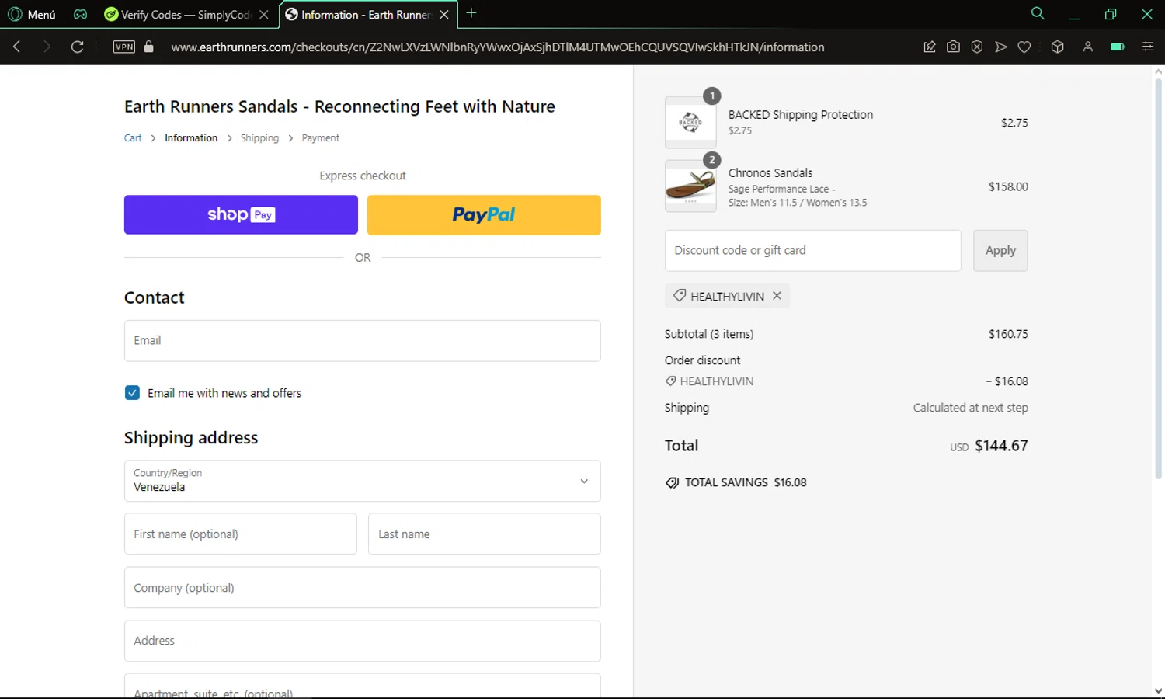
Task: Click the Subtotal (3 items) label
Action: tap(709, 334)
